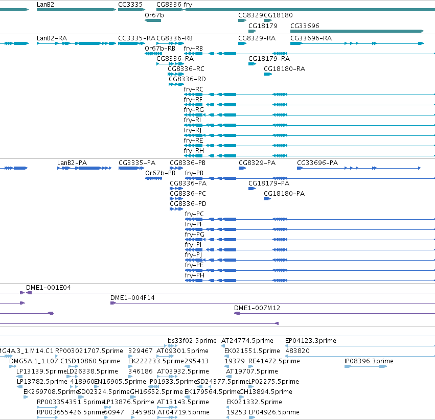Click the fry-RG transcript label
Screen dimensions: 435x420
[x=194, y=110]
